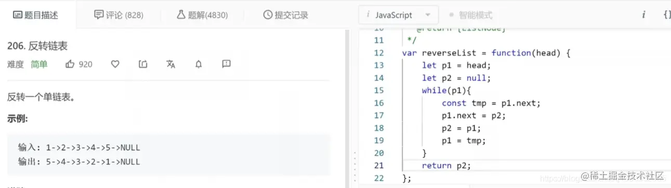Image resolution: width=671 pixels, height=188 pixels.
Task: Click code line 'p1.next = p2;'
Action: click(473, 115)
